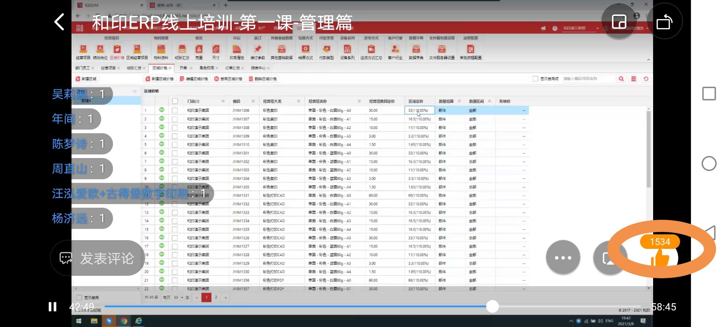The image size is (727, 327).
Task: Click the green status eye on row JYXM1306
Action: 162,110
